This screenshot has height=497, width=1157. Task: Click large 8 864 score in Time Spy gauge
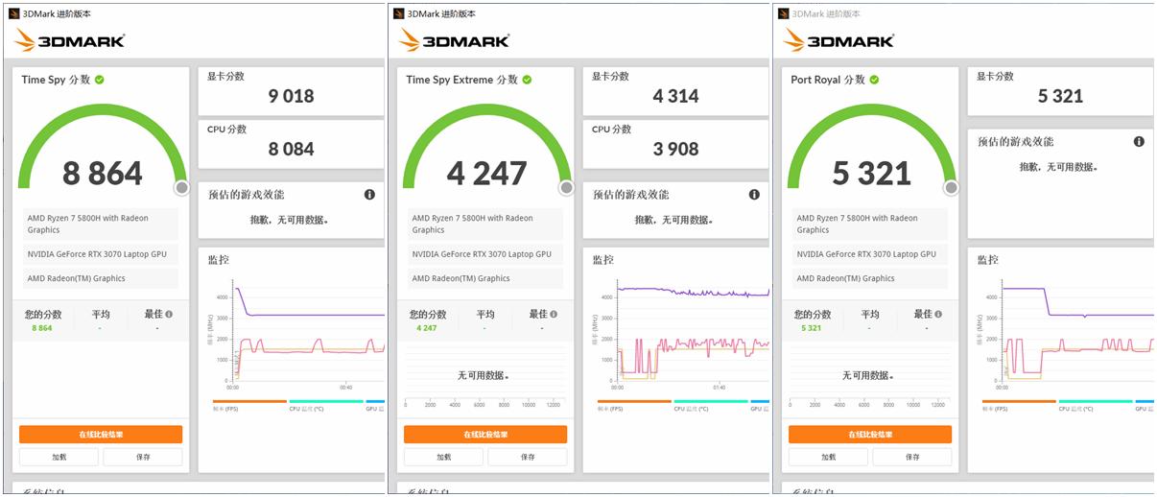pyautogui.click(x=102, y=174)
